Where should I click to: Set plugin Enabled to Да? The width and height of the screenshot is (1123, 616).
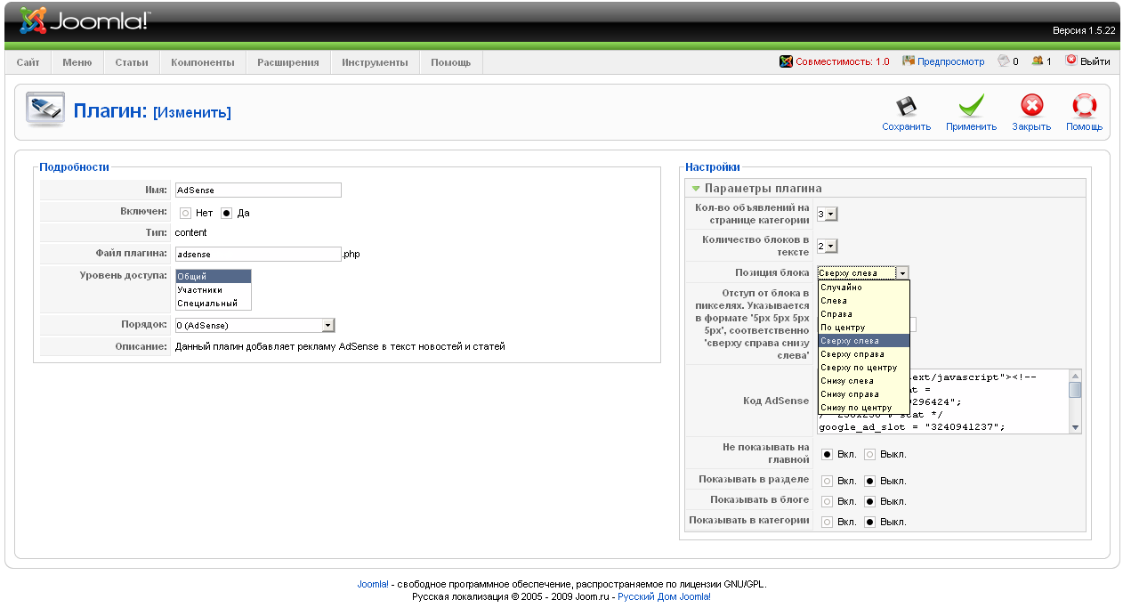tap(226, 214)
